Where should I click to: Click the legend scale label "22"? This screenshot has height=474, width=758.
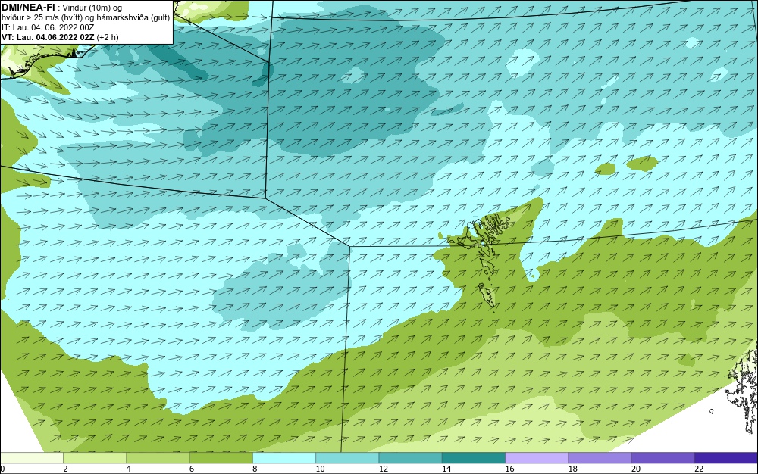pos(699,469)
